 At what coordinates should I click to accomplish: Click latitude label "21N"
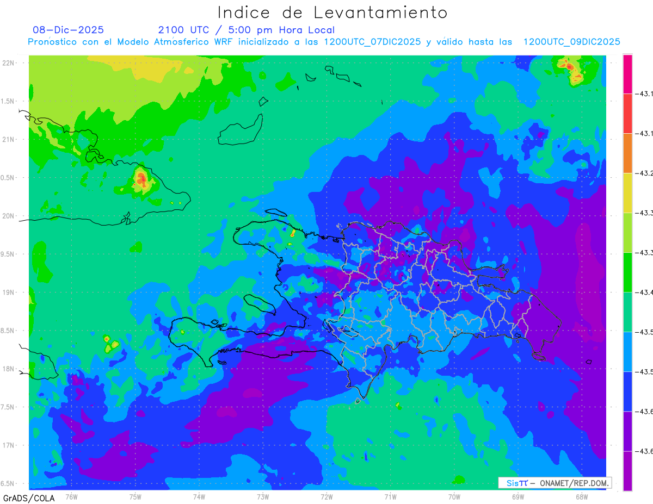(9, 140)
